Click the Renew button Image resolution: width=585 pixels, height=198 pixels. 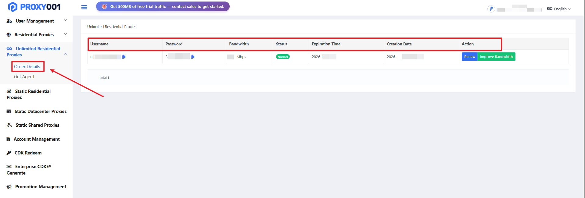(469, 57)
